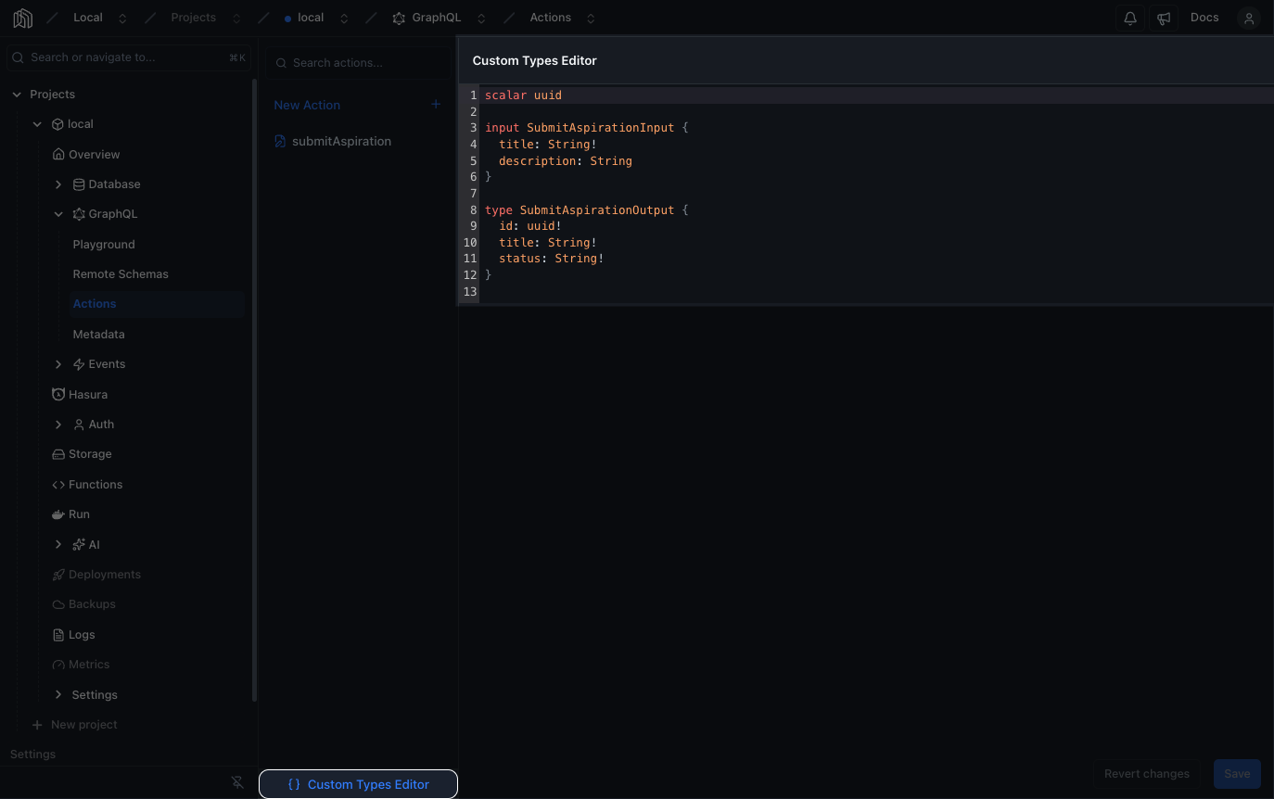The width and height of the screenshot is (1274, 799).
Task: Click 'status: String!' line in editor
Action: pos(552,259)
